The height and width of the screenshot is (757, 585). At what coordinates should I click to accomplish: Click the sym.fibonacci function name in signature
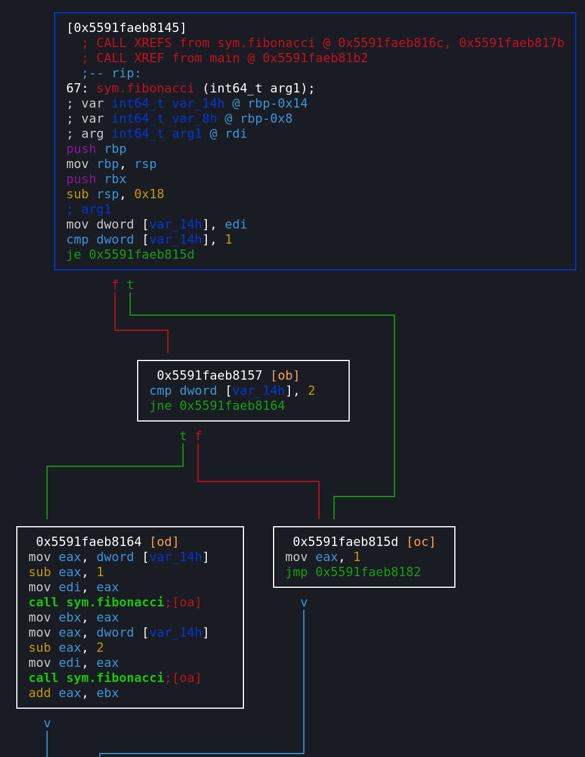145,88
